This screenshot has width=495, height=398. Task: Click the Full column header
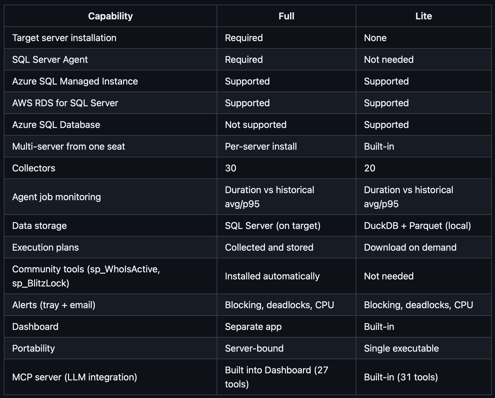point(286,16)
